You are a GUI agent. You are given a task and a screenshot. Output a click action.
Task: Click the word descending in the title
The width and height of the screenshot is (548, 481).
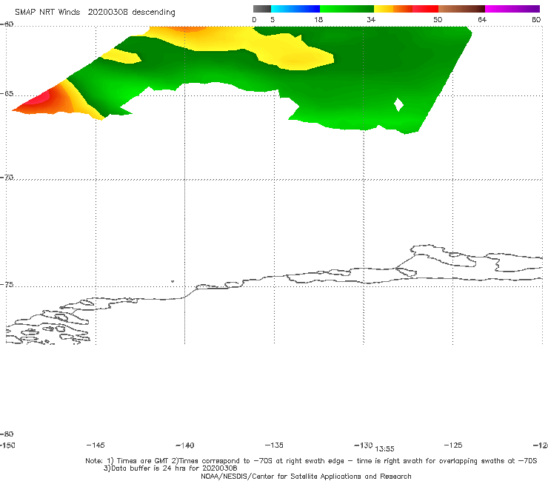click(153, 13)
